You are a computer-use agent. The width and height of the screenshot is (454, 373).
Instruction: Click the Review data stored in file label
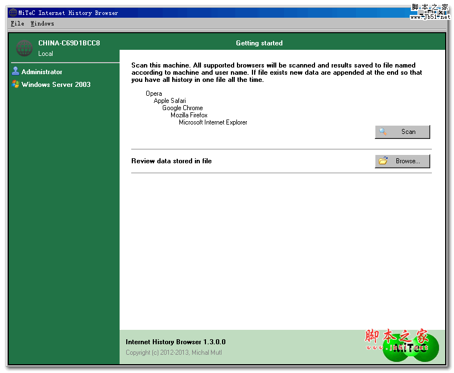click(x=172, y=161)
